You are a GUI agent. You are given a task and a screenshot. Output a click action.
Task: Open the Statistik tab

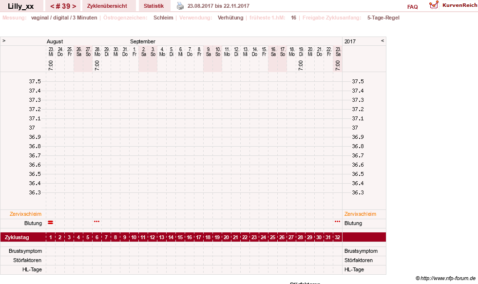click(x=153, y=6)
